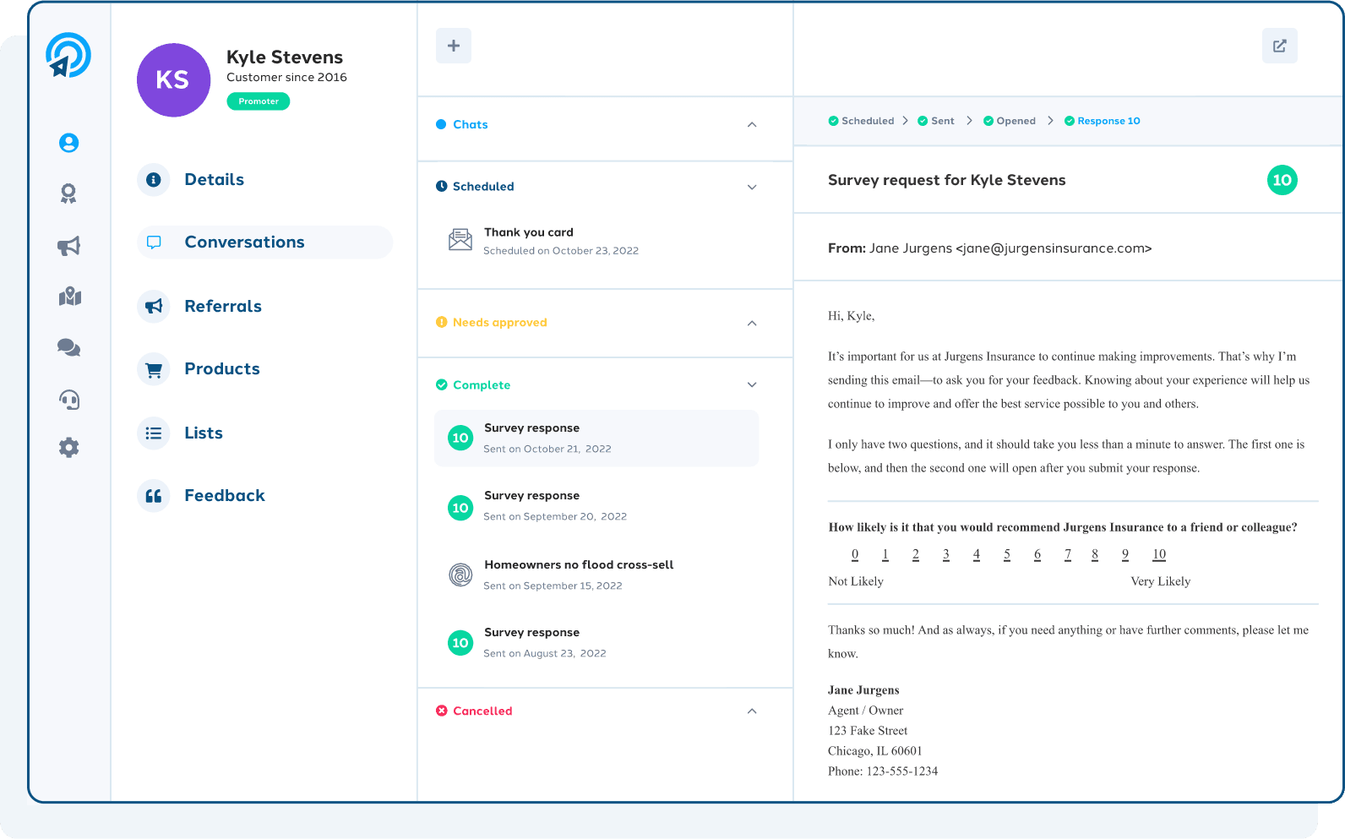Open the Products menu item
This screenshot has height=839, width=1345.
(x=221, y=369)
